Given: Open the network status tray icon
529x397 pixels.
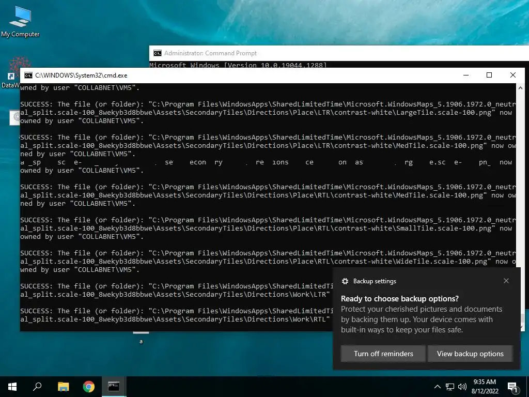Looking at the screenshot, I should click(450, 387).
